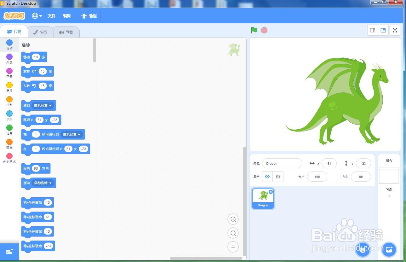Screen dimensions: 406x262
Task: Select the 侦测 sensing category
Action: (9, 116)
